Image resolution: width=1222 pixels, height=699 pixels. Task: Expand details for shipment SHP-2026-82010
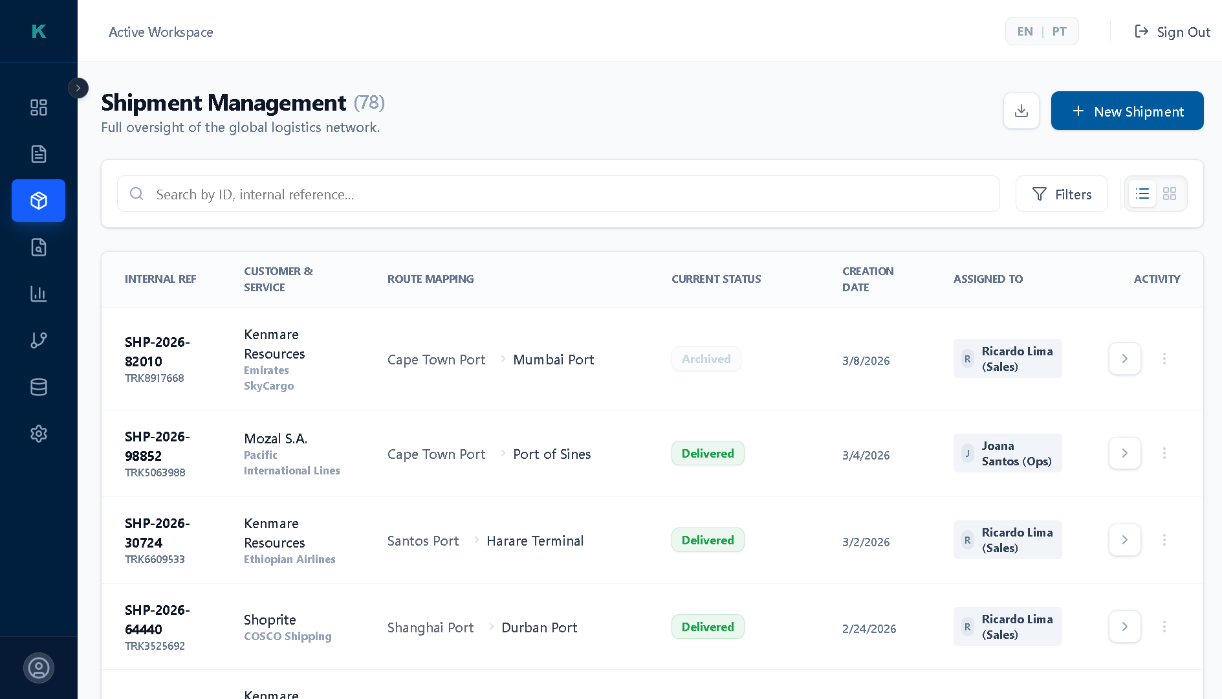pyautogui.click(x=1124, y=359)
